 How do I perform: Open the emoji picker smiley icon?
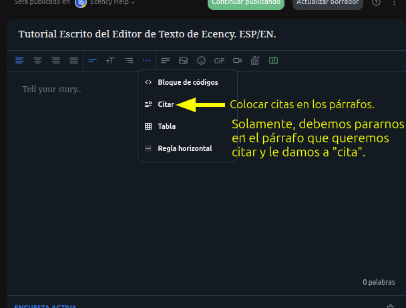[x=201, y=61]
